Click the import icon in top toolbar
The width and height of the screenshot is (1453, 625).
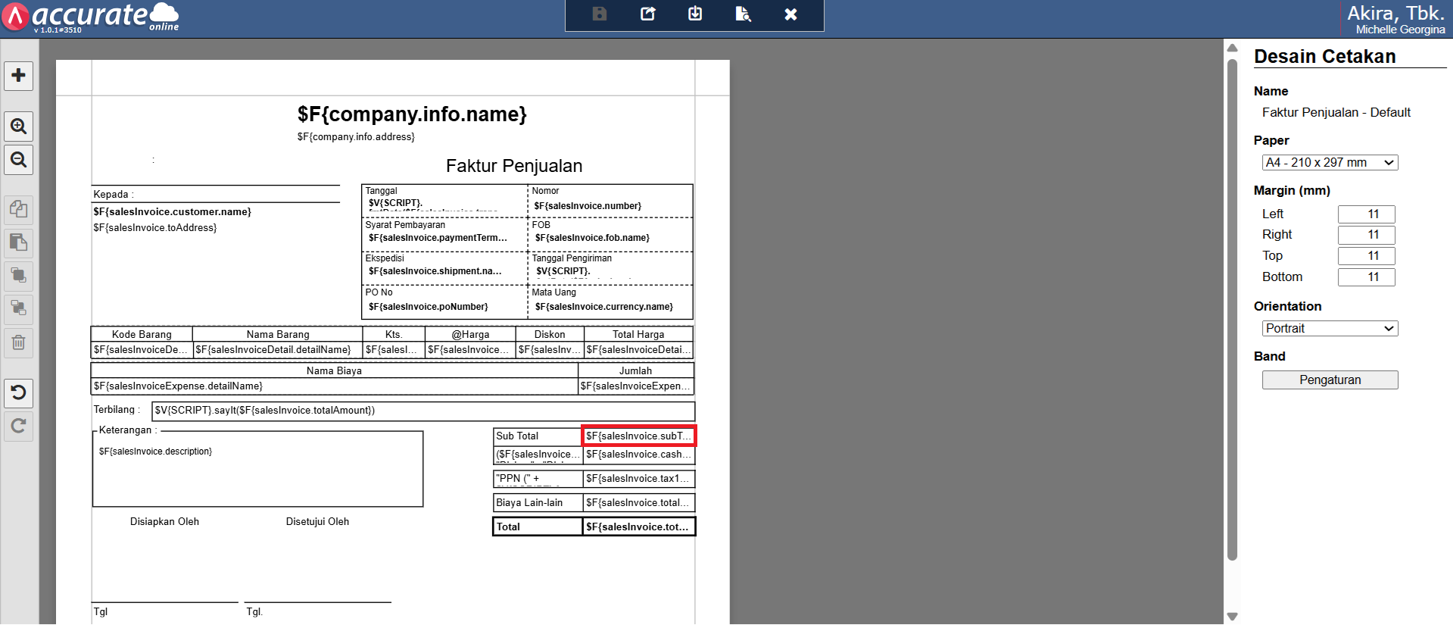coord(695,14)
